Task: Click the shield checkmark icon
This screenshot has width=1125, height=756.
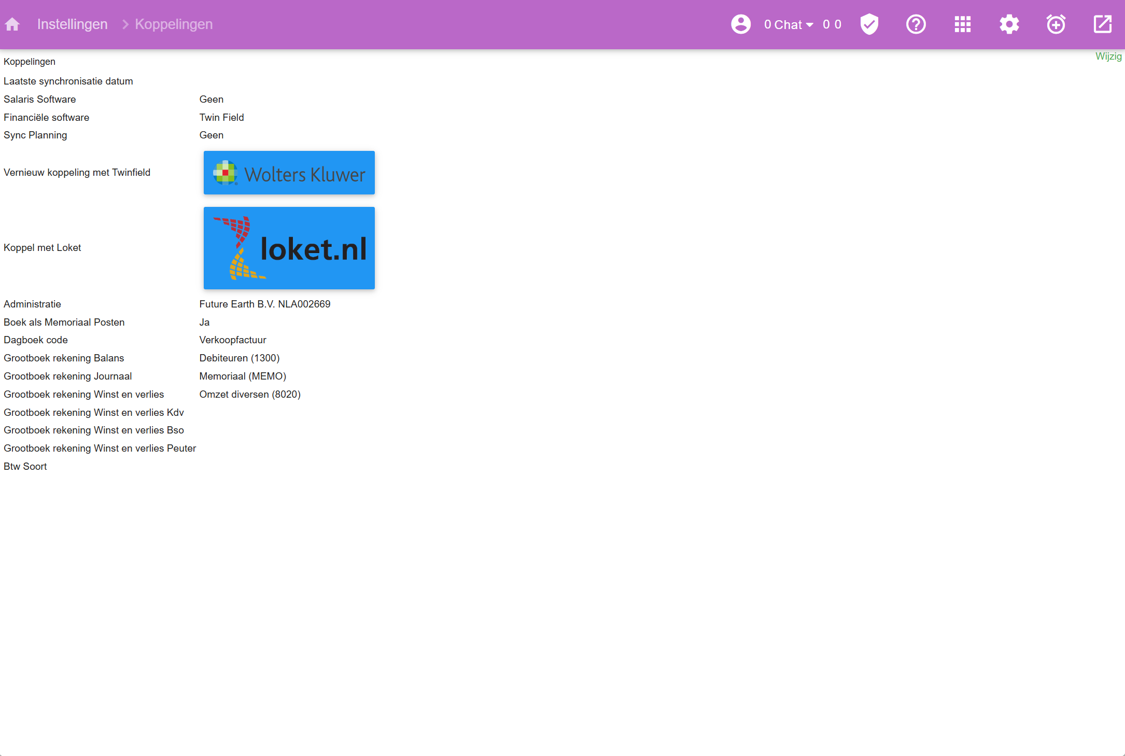Action: click(x=869, y=24)
